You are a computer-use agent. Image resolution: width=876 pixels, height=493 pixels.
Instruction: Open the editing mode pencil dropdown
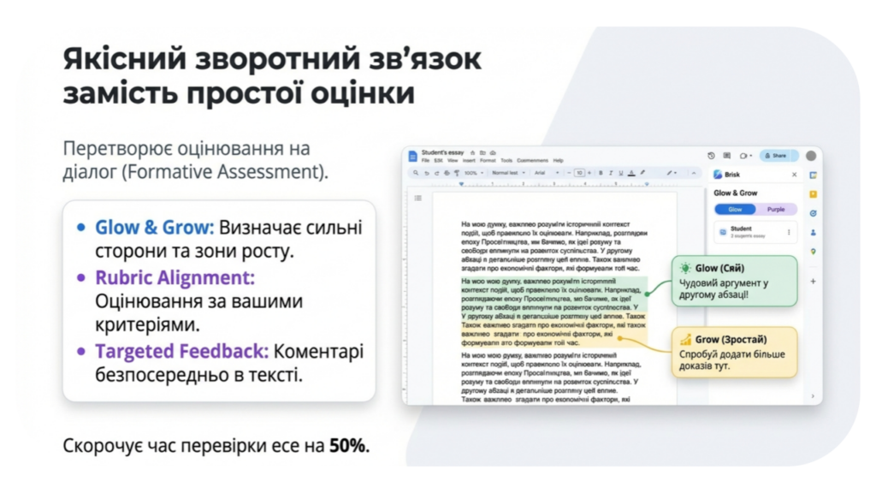tap(672, 173)
